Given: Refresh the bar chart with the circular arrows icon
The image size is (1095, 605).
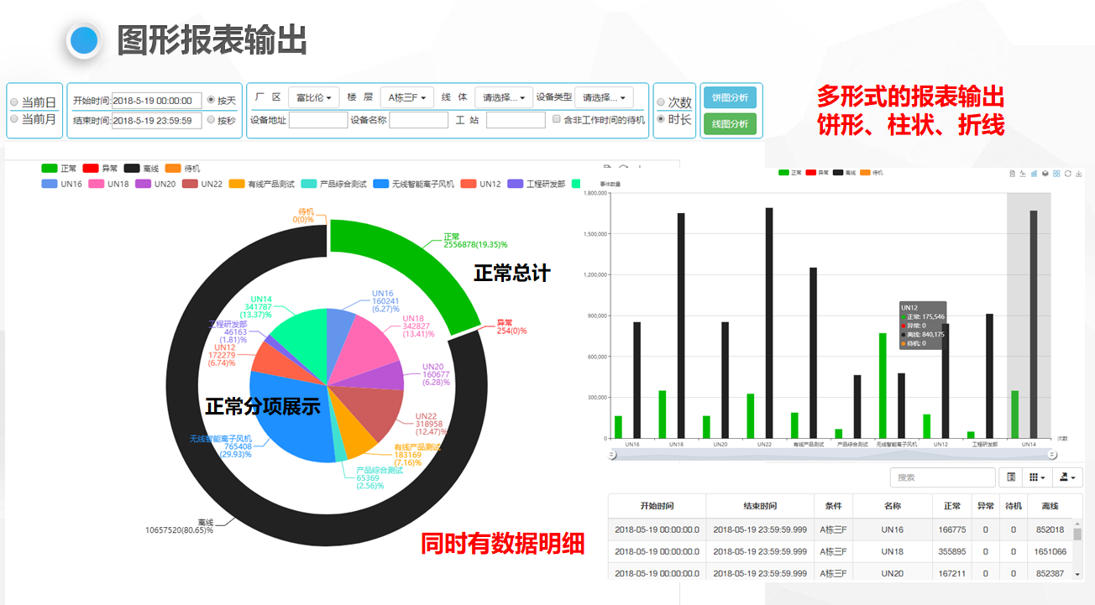Looking at the screenshot, I should pos(1068,174).
